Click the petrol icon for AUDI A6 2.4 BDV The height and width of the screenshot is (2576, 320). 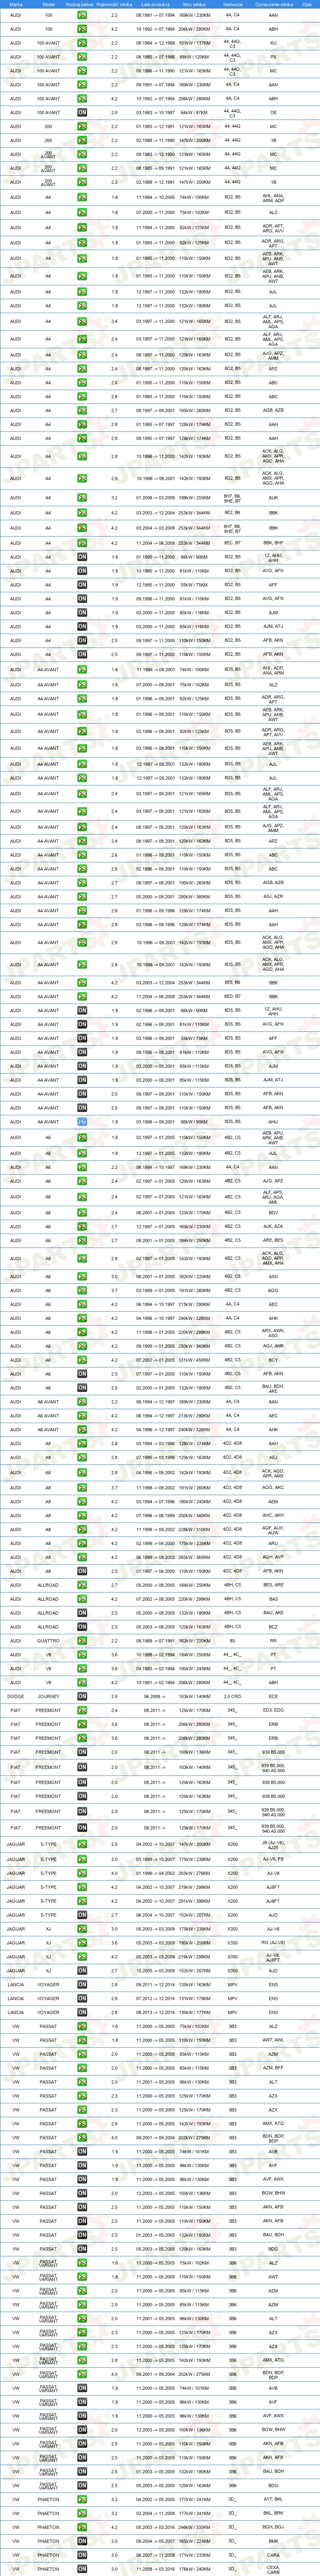[x=82, y=1213]
